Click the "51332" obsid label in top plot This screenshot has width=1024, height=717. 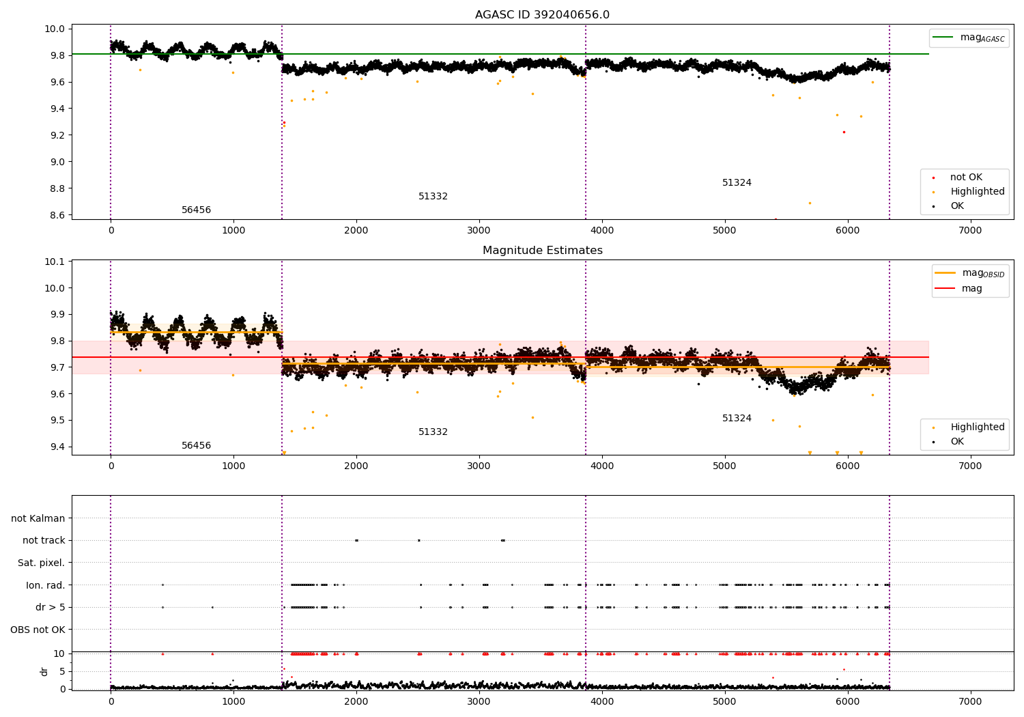[433, 197]
